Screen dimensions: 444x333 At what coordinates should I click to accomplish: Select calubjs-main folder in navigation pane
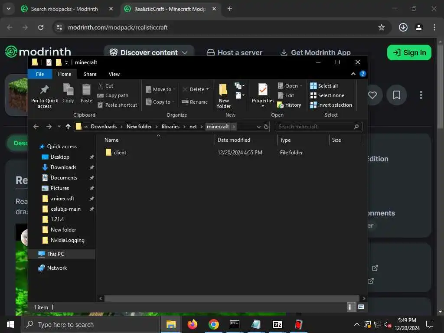[65, 209]
